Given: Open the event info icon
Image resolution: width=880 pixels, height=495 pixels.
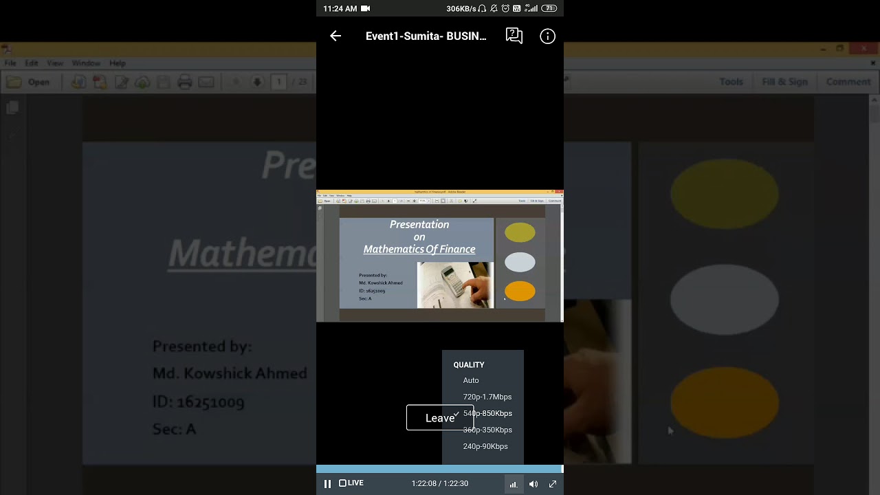Looking at the screenshot, I should pos(547,36).
